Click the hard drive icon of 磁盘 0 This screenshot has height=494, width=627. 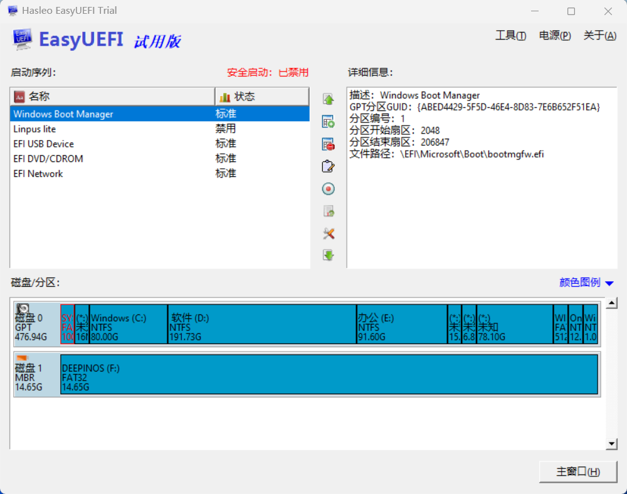[x=23, y=309]
